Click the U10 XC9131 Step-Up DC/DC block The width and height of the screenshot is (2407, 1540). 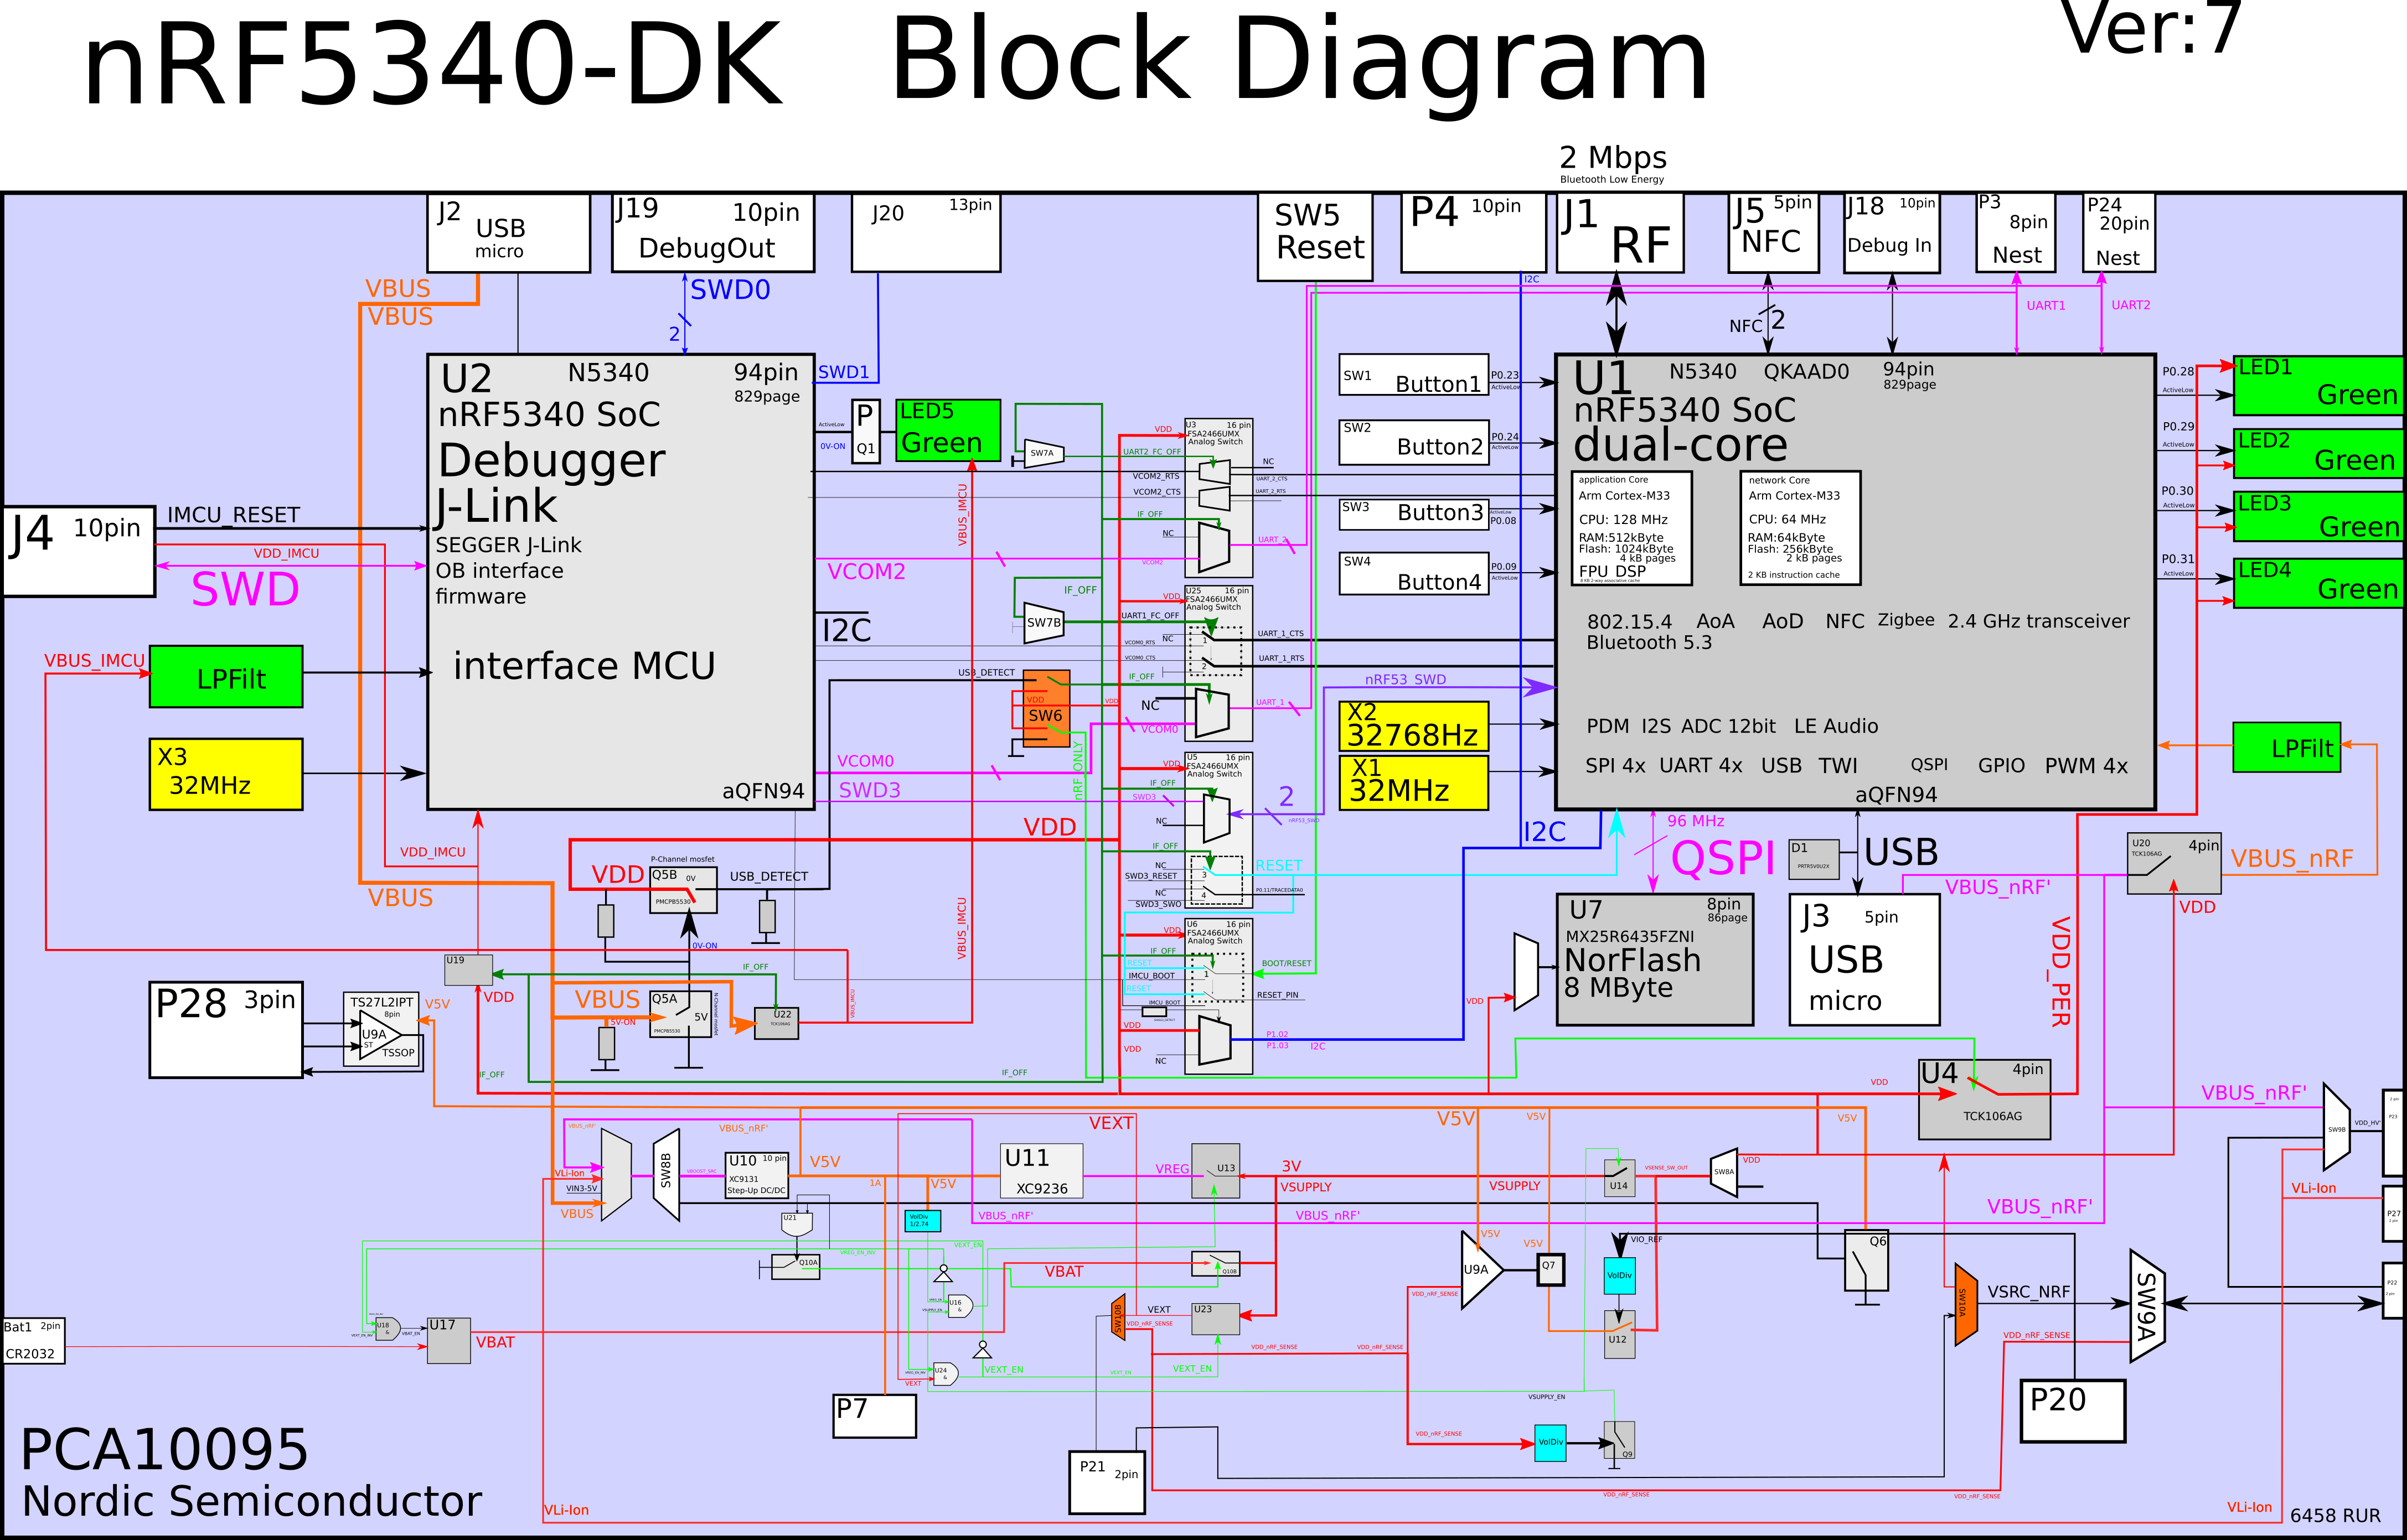757,1175
